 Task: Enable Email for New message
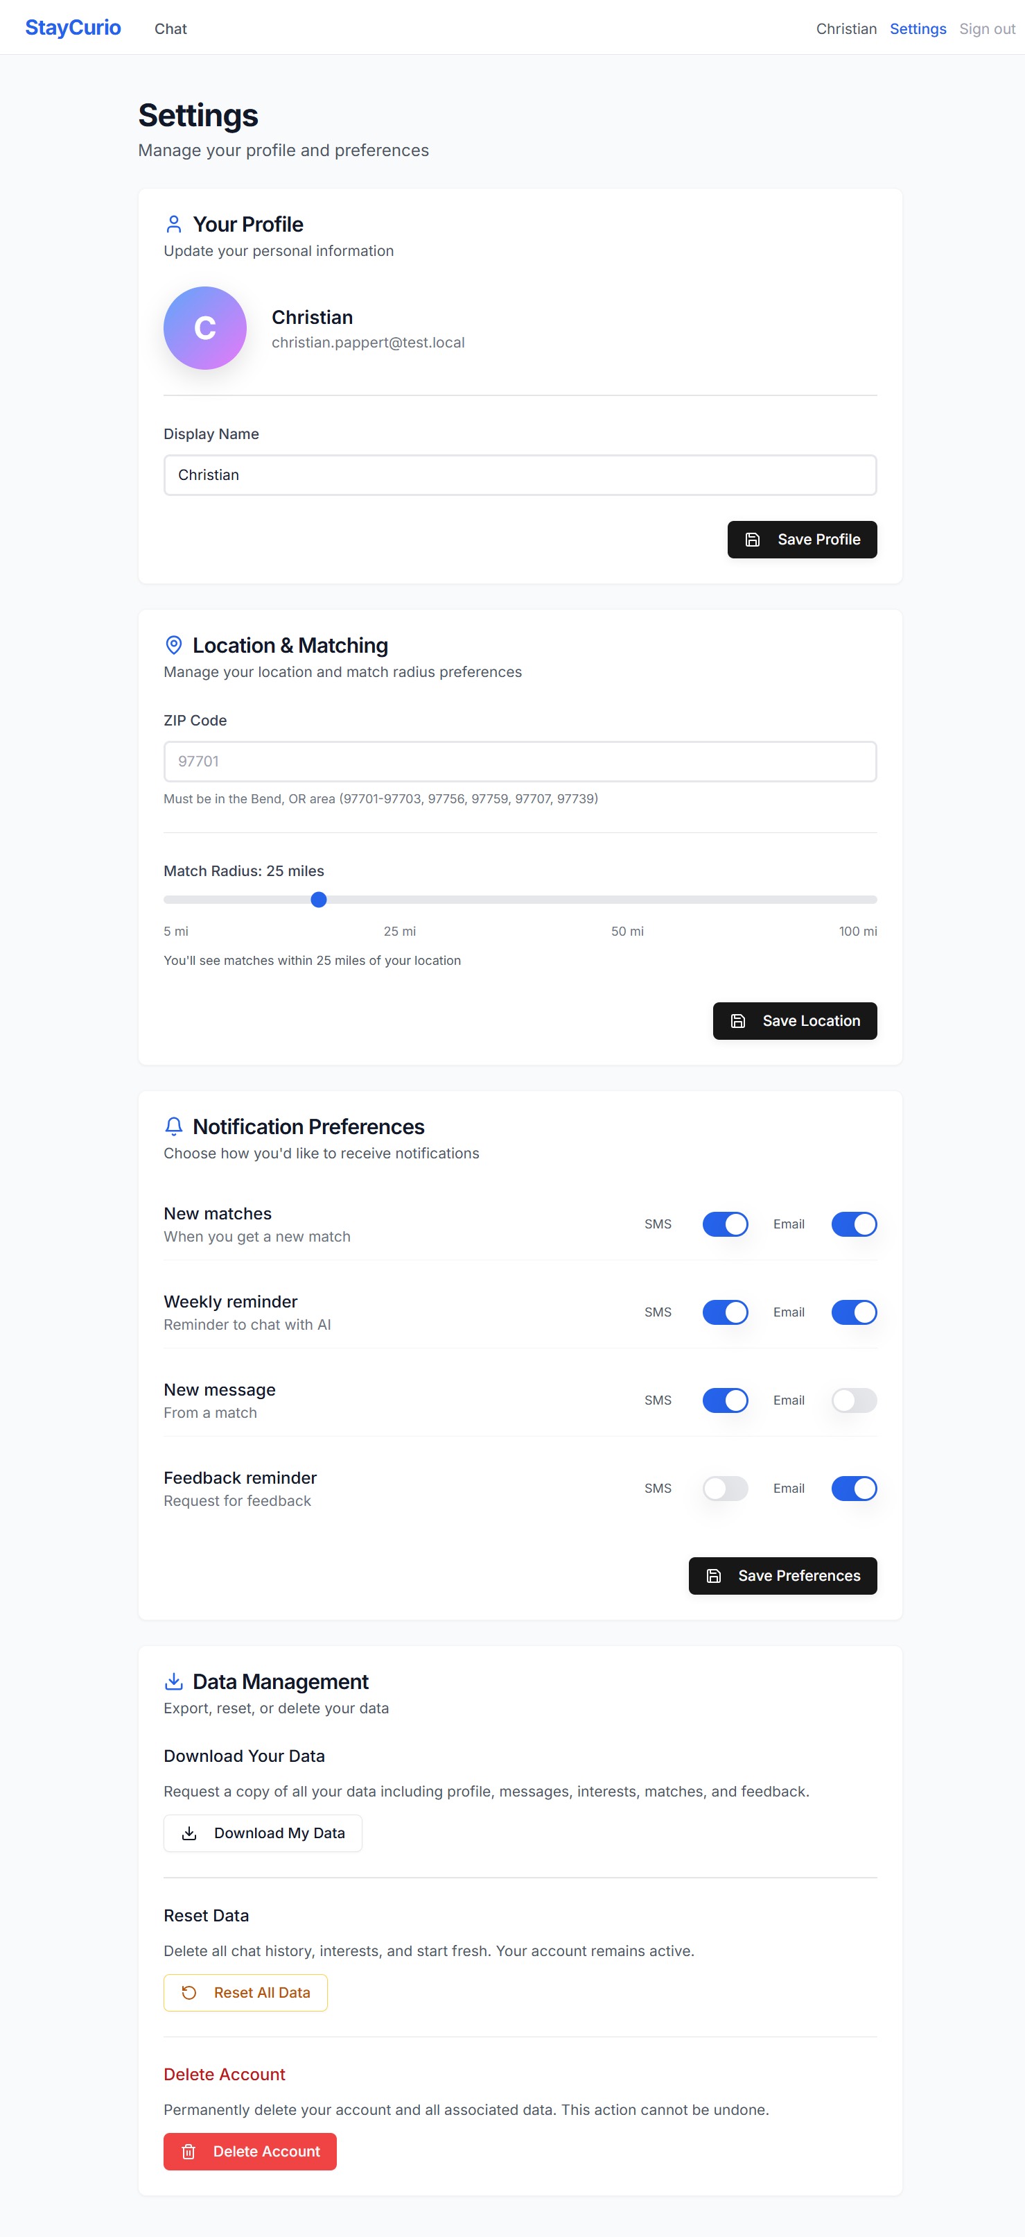(x=854, y=1400)
